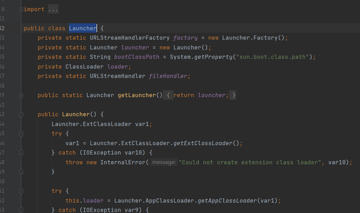Click the fold end marker after InternalError throw

coord(21,172)
